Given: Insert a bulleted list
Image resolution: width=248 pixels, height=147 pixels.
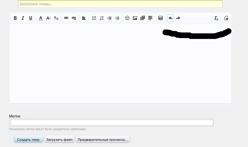Looking at the screenshot, I should pos(94,18).
